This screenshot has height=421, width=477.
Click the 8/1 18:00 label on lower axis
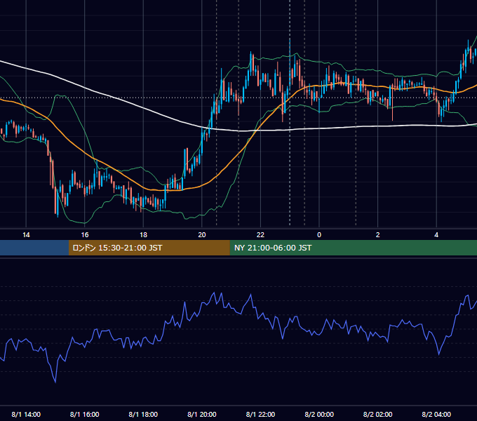[x=143, y=414]
